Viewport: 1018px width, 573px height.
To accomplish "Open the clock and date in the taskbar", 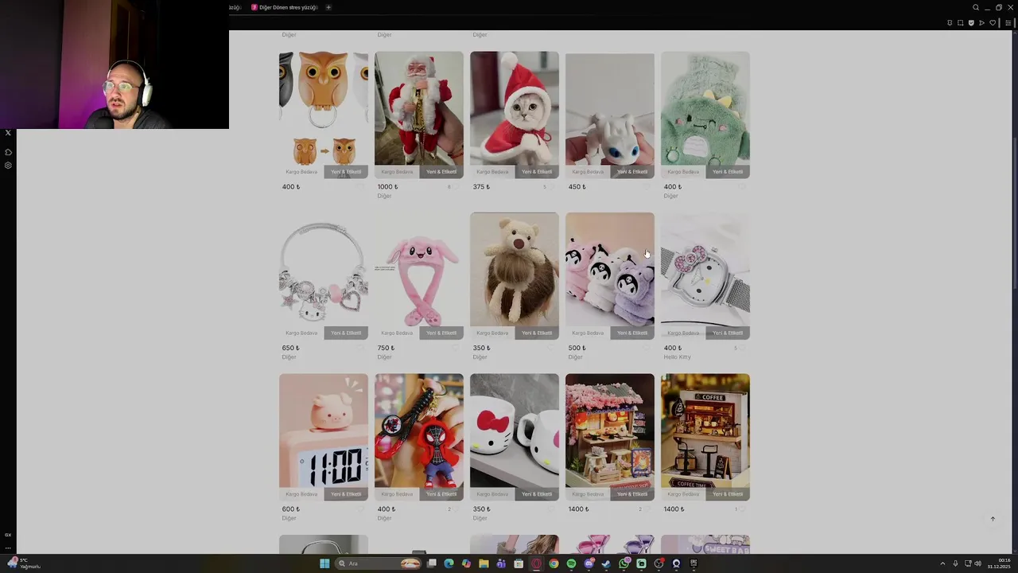I will (x=999, y=563).
